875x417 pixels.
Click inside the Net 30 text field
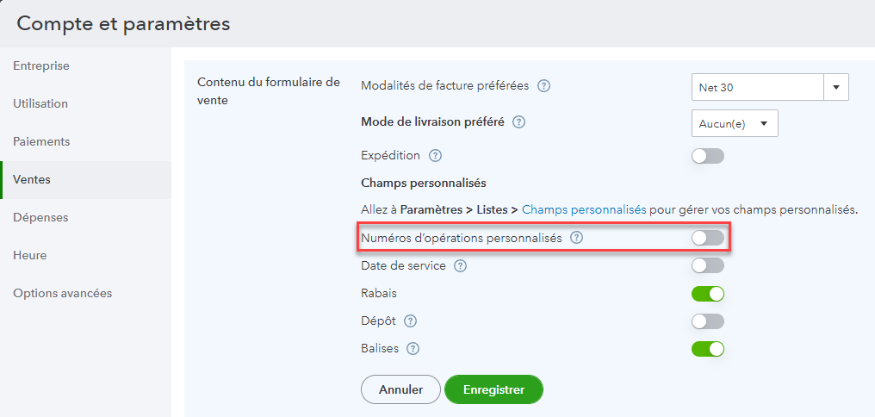tap(756, 87)
